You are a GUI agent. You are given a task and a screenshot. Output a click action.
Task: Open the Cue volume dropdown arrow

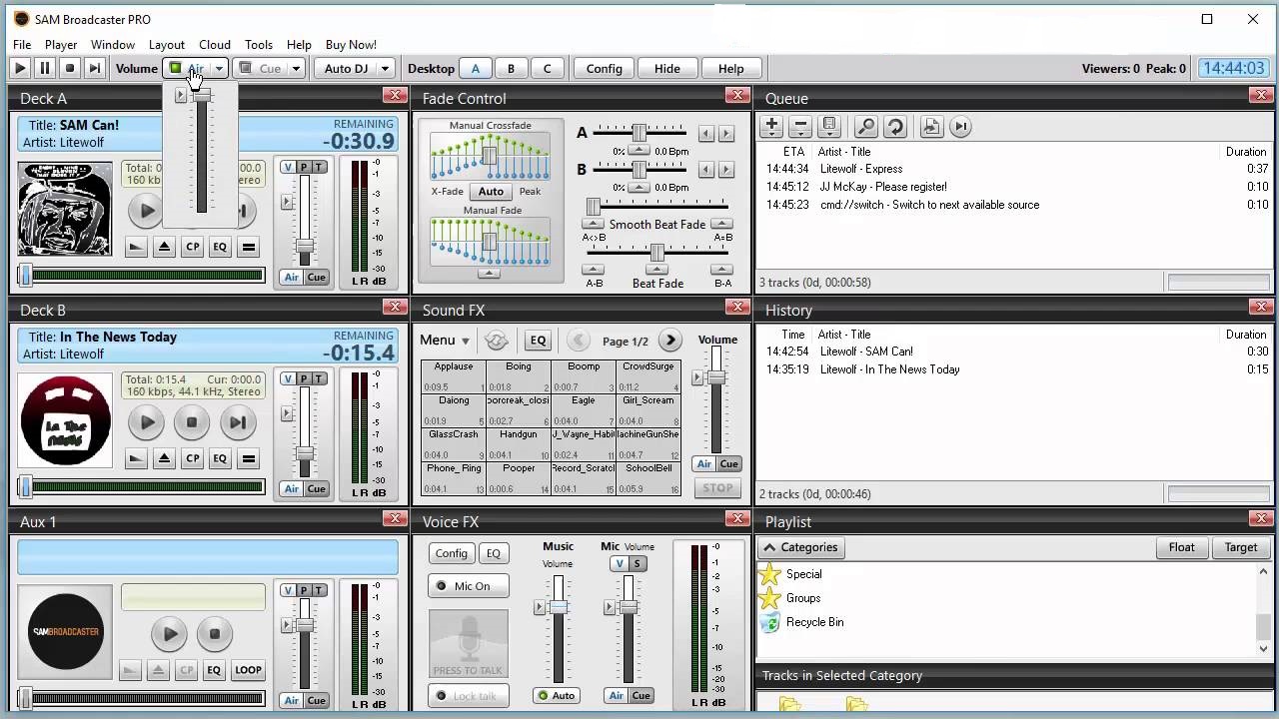[x=296, y=68]
